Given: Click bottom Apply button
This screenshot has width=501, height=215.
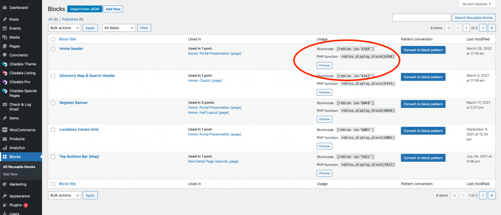Looking at the screenshot, I should click(x=90, y=195).
